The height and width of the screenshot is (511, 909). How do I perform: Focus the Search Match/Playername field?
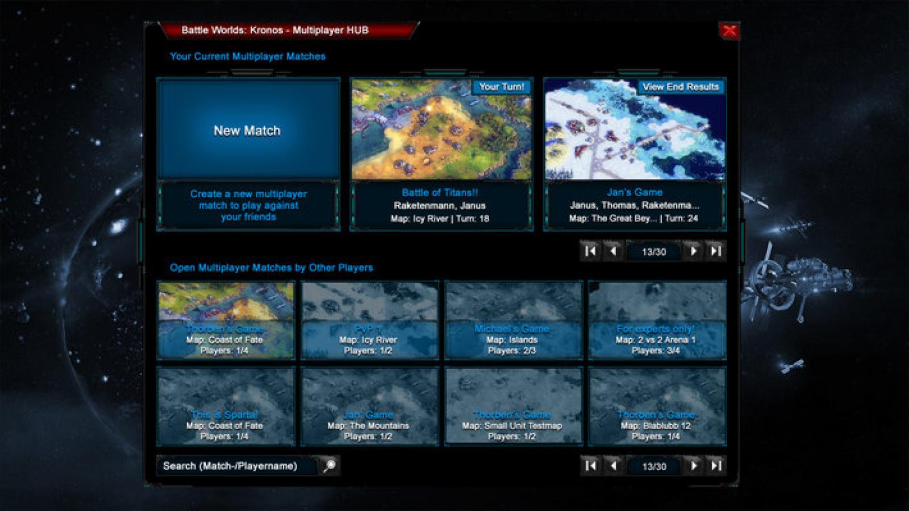click(x=237, y=466)
